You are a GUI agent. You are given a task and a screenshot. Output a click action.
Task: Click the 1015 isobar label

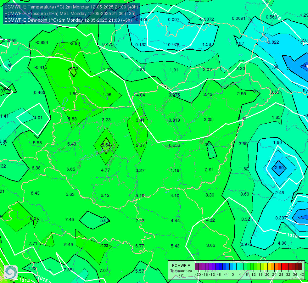(42, 279)
